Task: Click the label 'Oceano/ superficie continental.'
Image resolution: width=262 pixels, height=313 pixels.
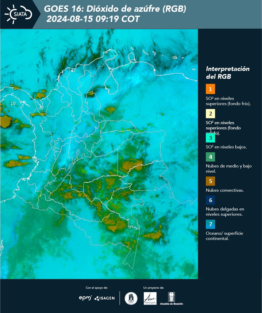Action: click(224, 236)
